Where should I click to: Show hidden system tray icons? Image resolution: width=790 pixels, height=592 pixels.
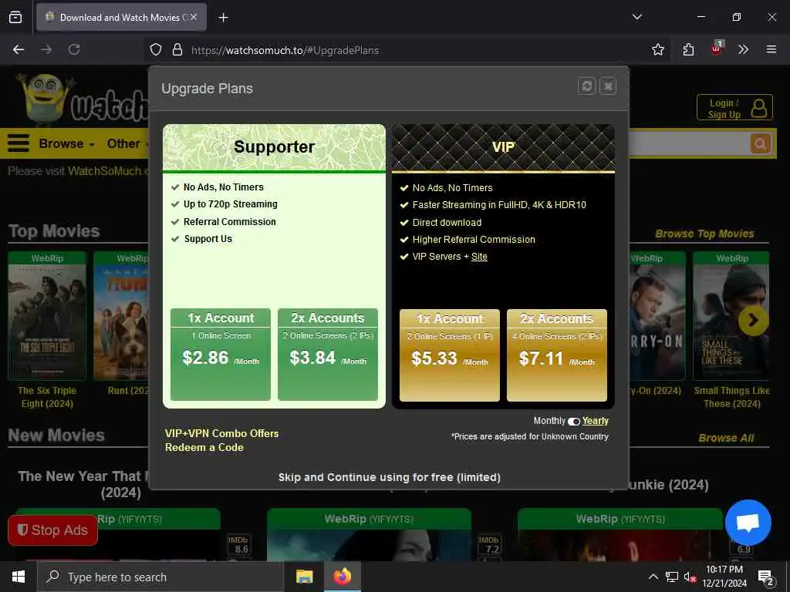(653, 577)
